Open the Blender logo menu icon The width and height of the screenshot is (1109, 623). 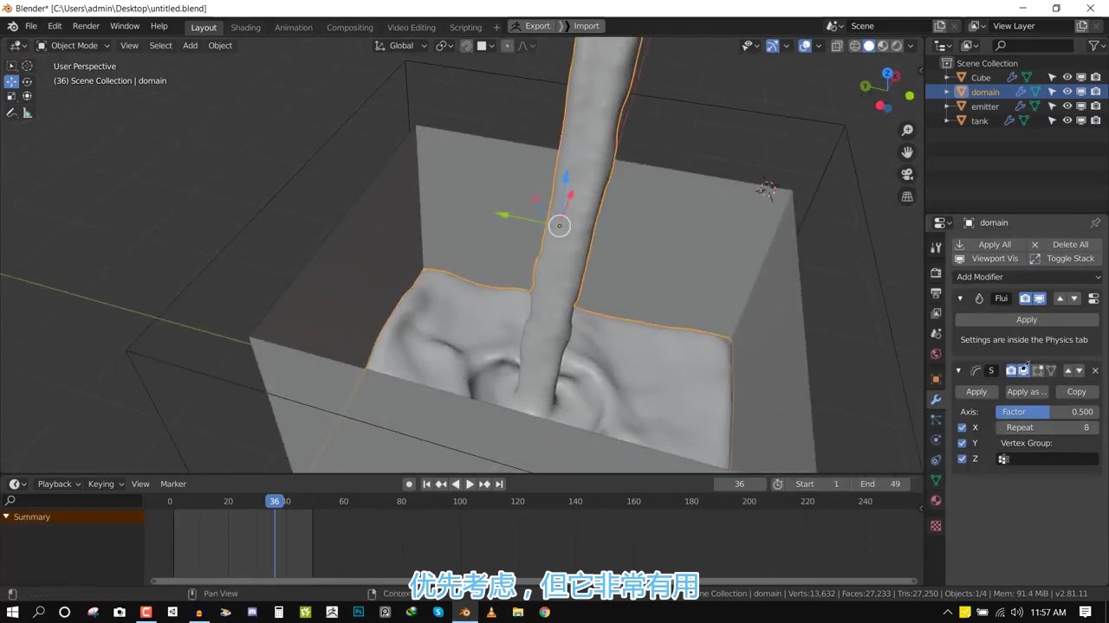pos(12,25)
